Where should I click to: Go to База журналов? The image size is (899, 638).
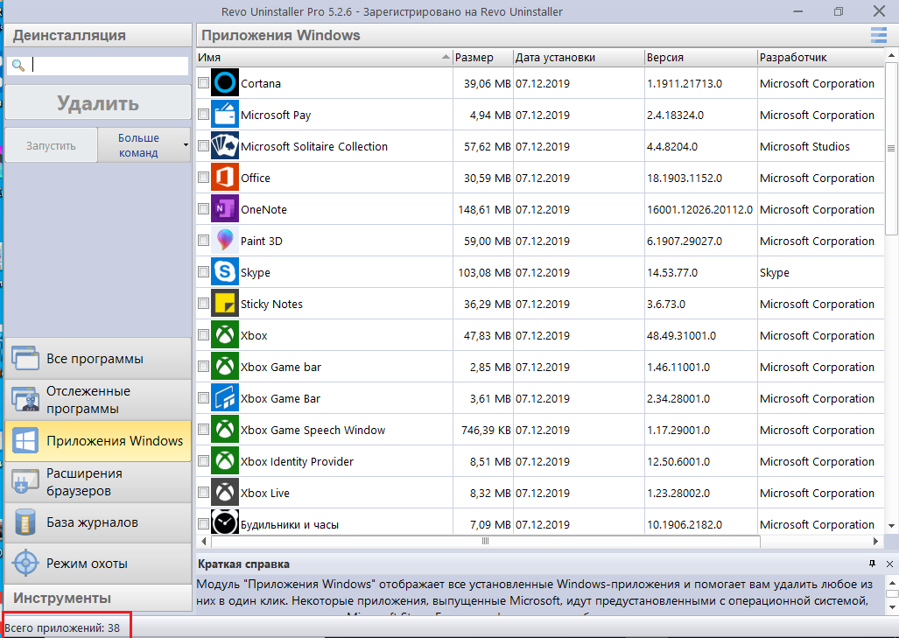pyautogui.click(x=98, y=522)
